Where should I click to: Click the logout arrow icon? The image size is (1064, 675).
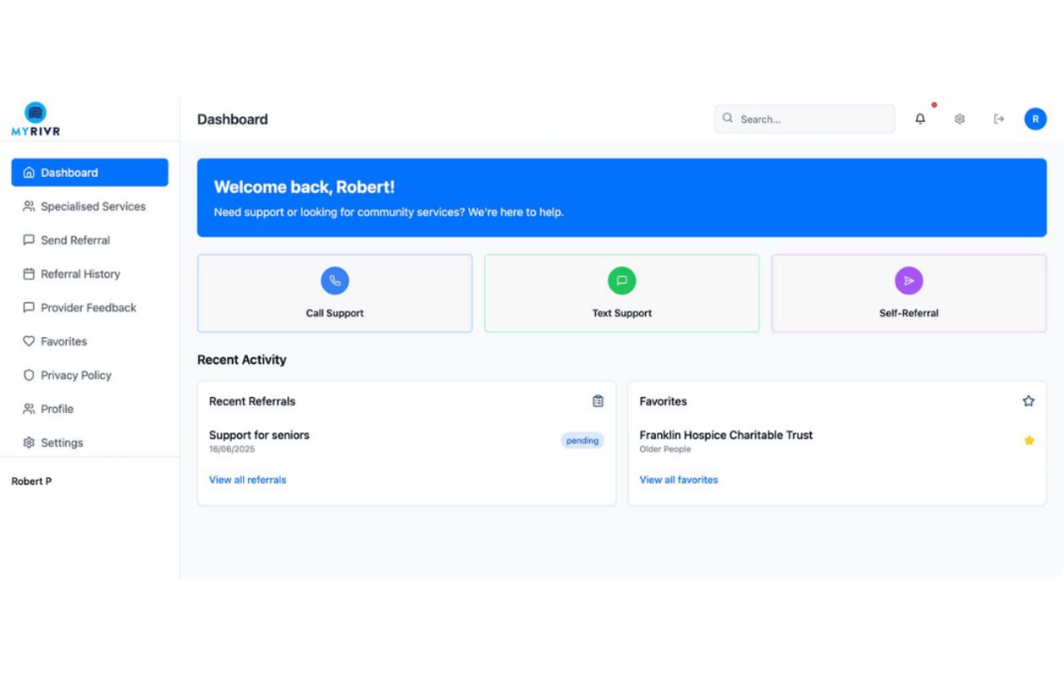coord(999,120)
